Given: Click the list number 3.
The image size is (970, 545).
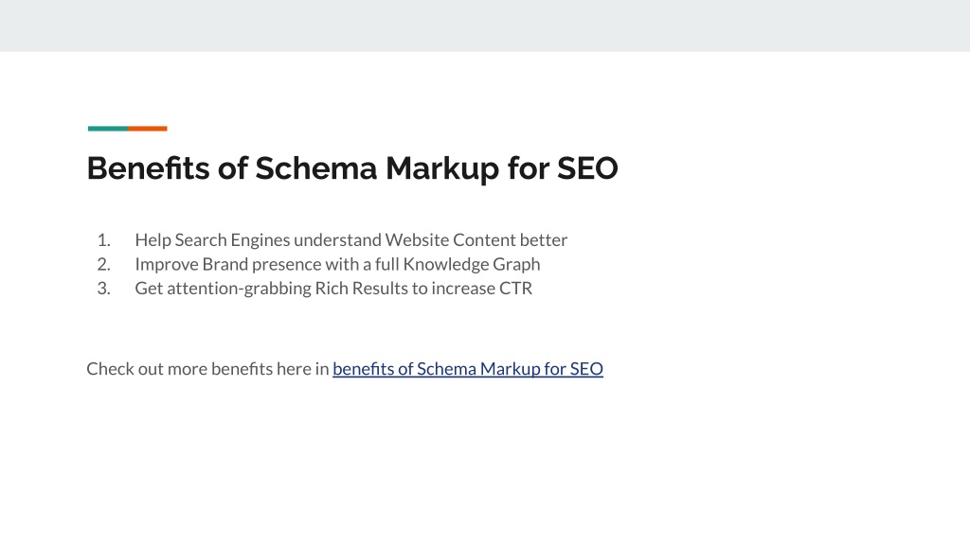Looking at the screenshot, I should [103, 289].
